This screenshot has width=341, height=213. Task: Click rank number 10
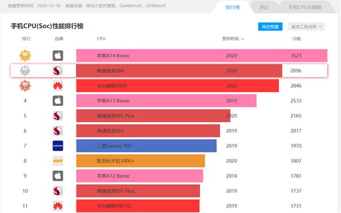pos(25,191)
